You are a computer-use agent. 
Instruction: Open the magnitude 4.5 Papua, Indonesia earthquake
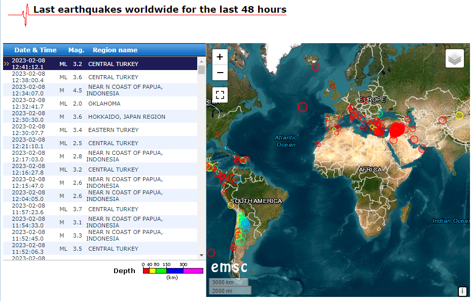(125, 90)
